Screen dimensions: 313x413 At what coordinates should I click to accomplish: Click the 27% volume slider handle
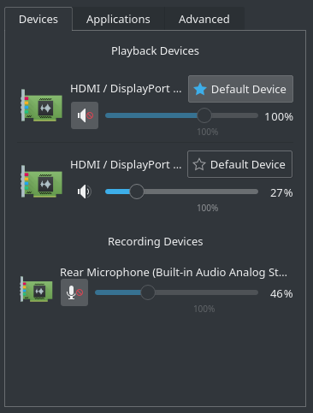pos(137,192)
